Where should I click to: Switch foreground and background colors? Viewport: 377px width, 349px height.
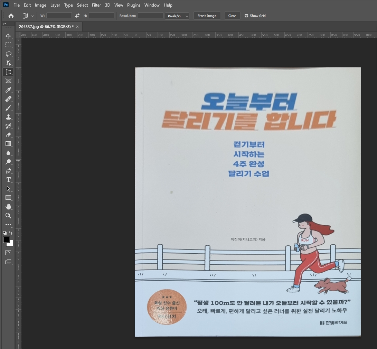coord(11,233)
